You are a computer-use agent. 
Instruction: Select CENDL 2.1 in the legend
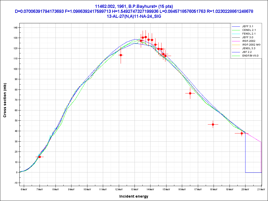tap(248, 30)
